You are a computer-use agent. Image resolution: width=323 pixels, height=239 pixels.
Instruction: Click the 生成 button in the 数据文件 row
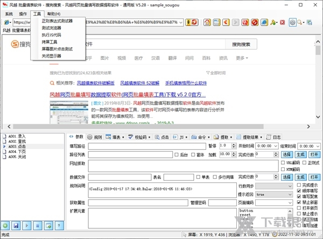pos(300,177)
